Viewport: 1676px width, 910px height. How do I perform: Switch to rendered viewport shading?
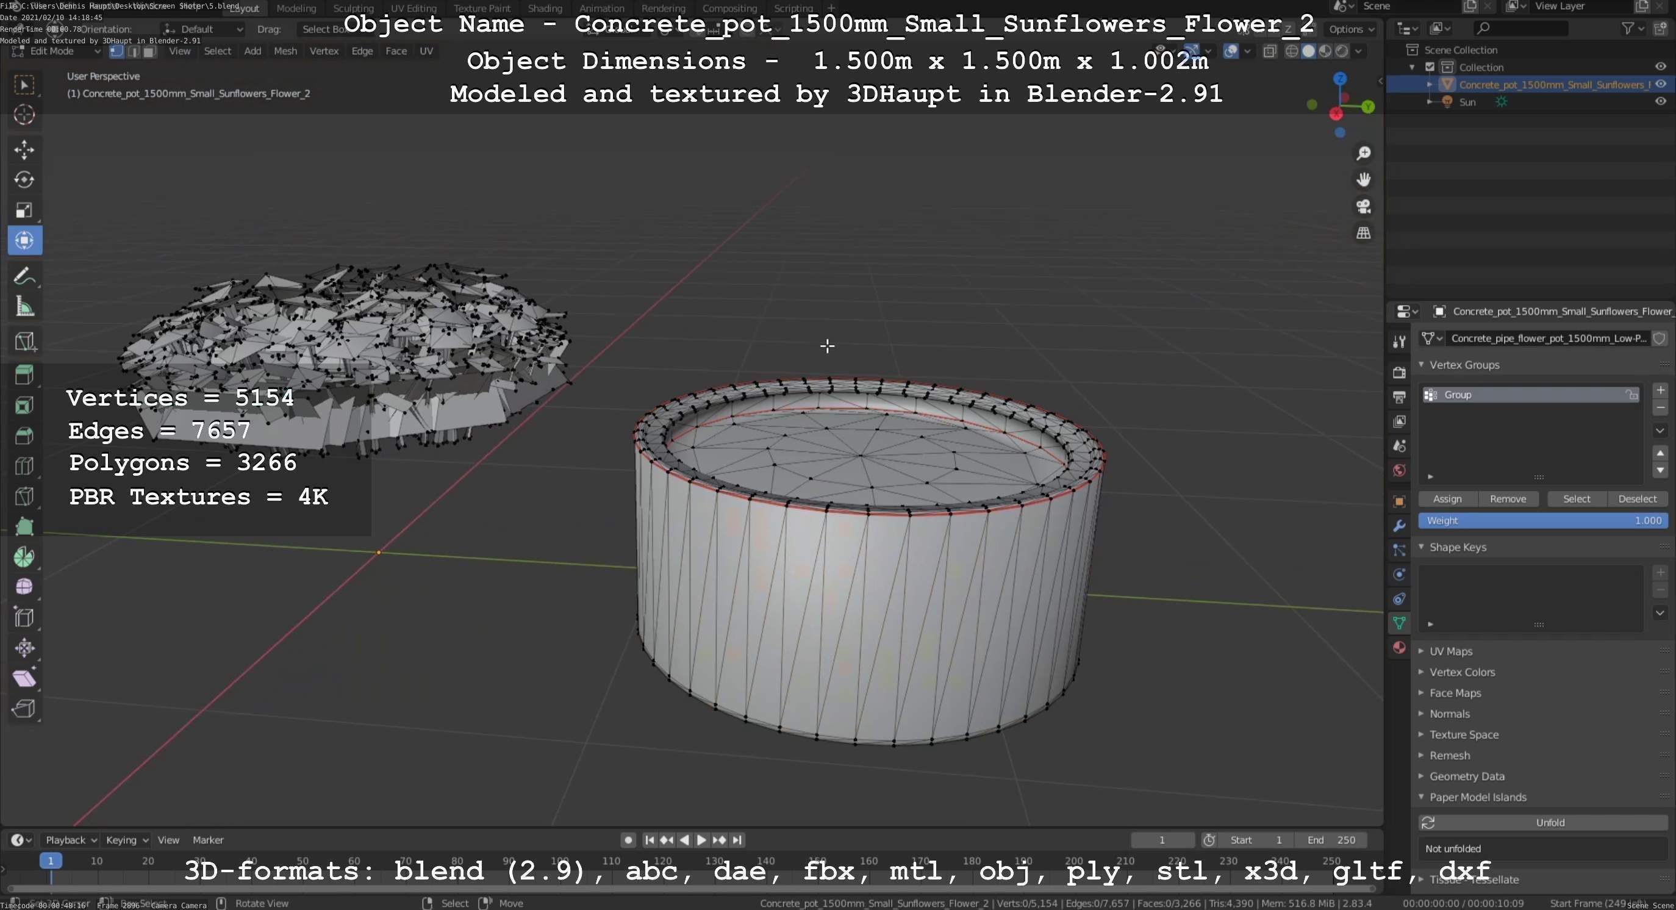point(1342,51)
